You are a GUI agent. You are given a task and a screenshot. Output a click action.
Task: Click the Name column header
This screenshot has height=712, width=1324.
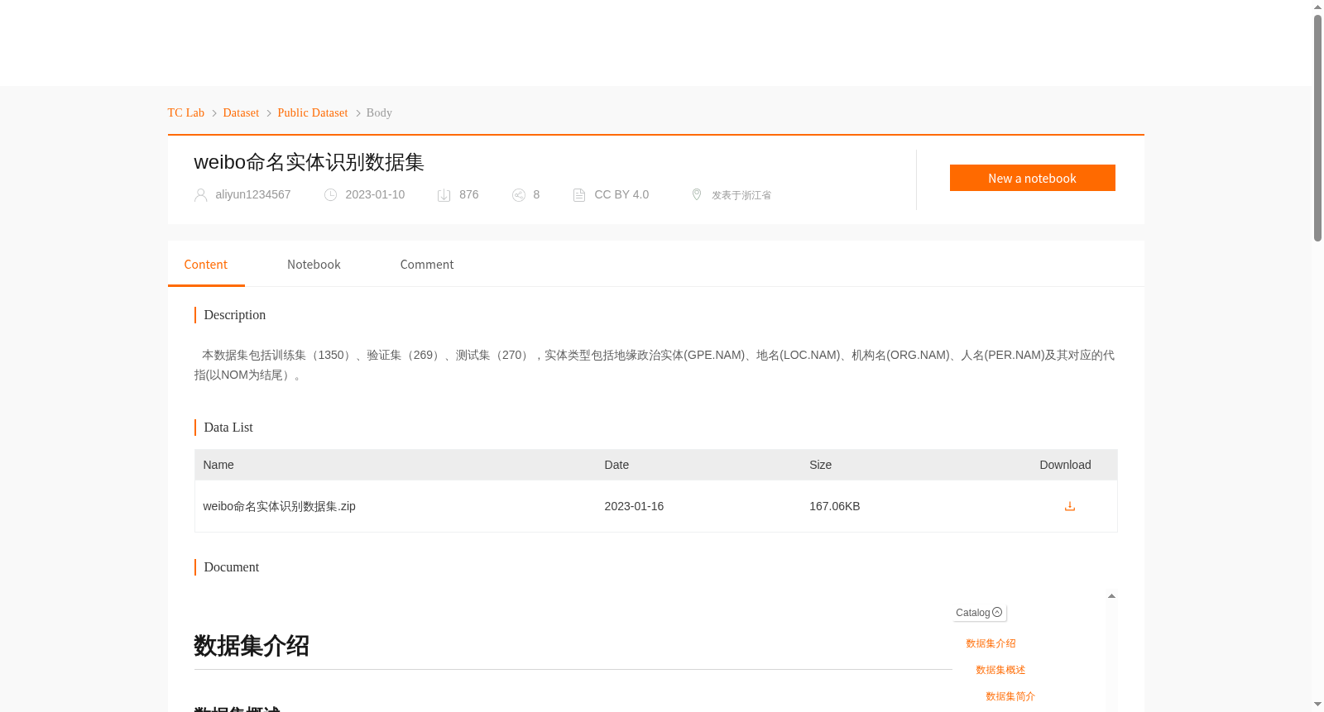point(218,465)
